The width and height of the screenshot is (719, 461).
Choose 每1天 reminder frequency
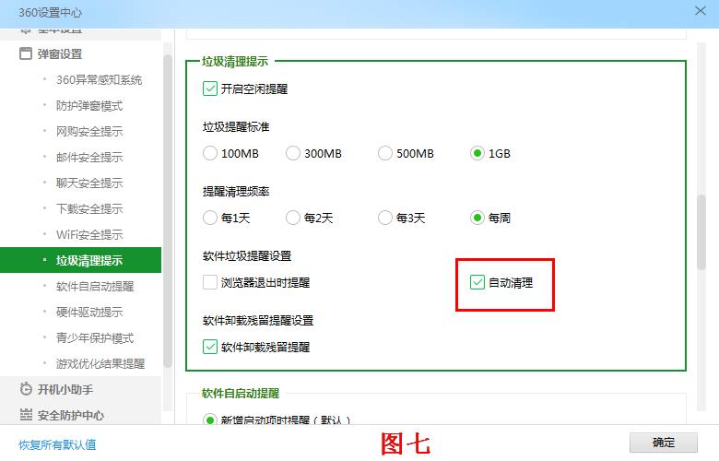click(x=209, y=218)
